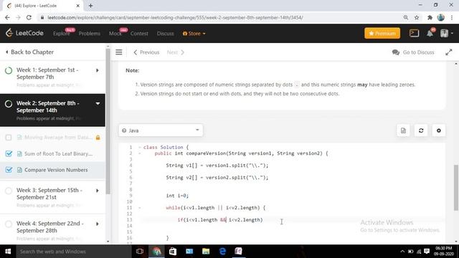This screenshot has width=459, height=258.
Task: Open the browser extensions puzzle icon
Action: click(x=430, y=17)
